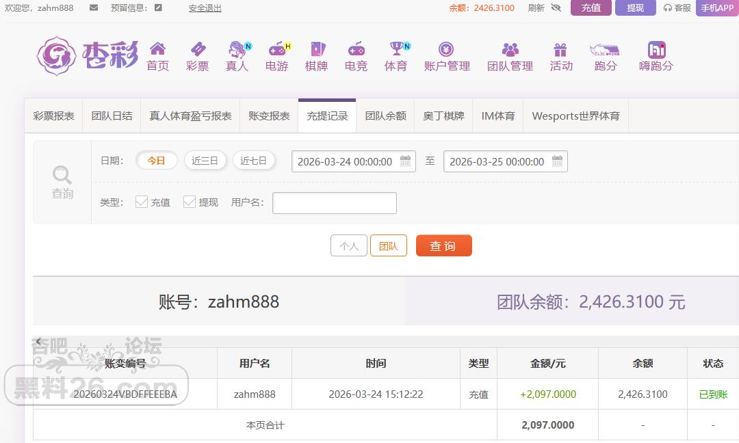Select 近七日 date range

point(254,161)
